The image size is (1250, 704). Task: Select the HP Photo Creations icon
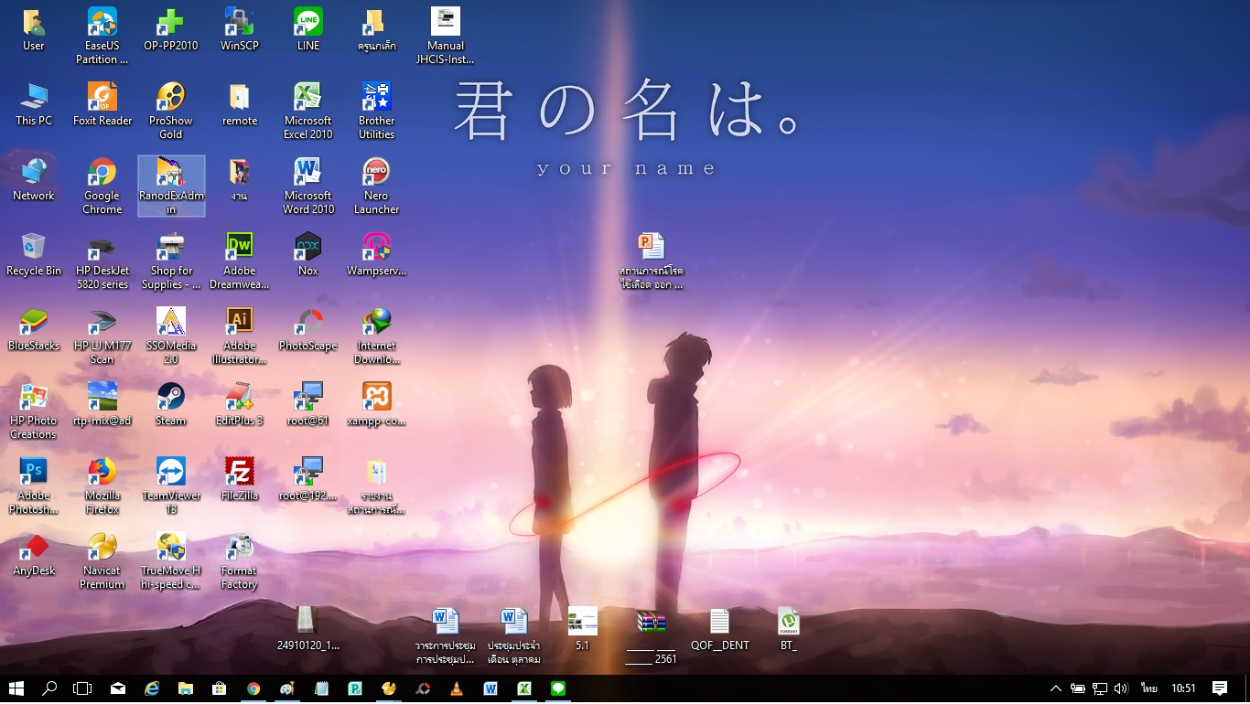point(34,411)
